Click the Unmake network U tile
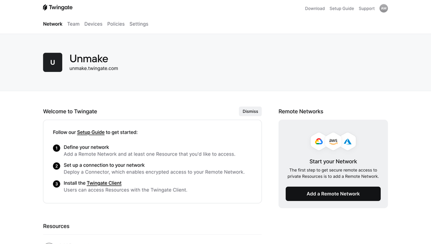 tap(53, 62)
